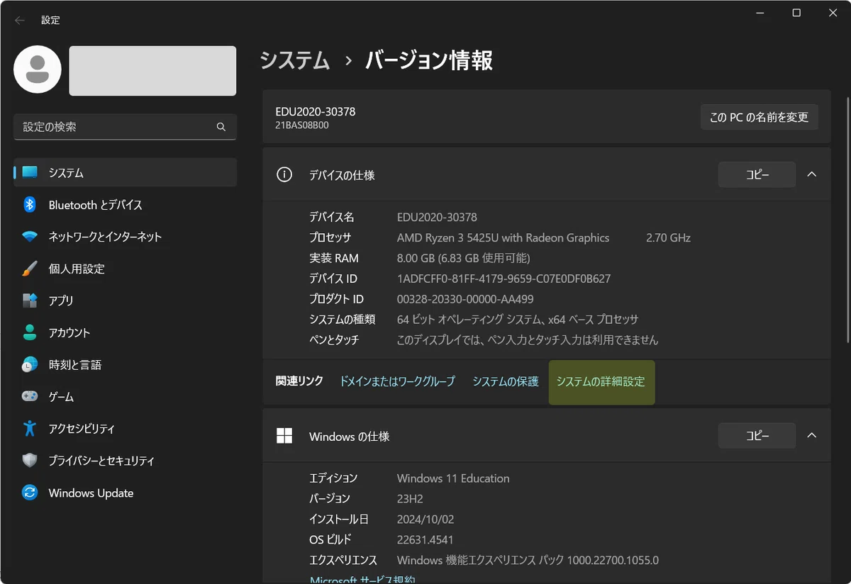Click the 2.70 GHz clock speed text
The width and height of the screenshot is (851, 584).
tap(668, 237)
